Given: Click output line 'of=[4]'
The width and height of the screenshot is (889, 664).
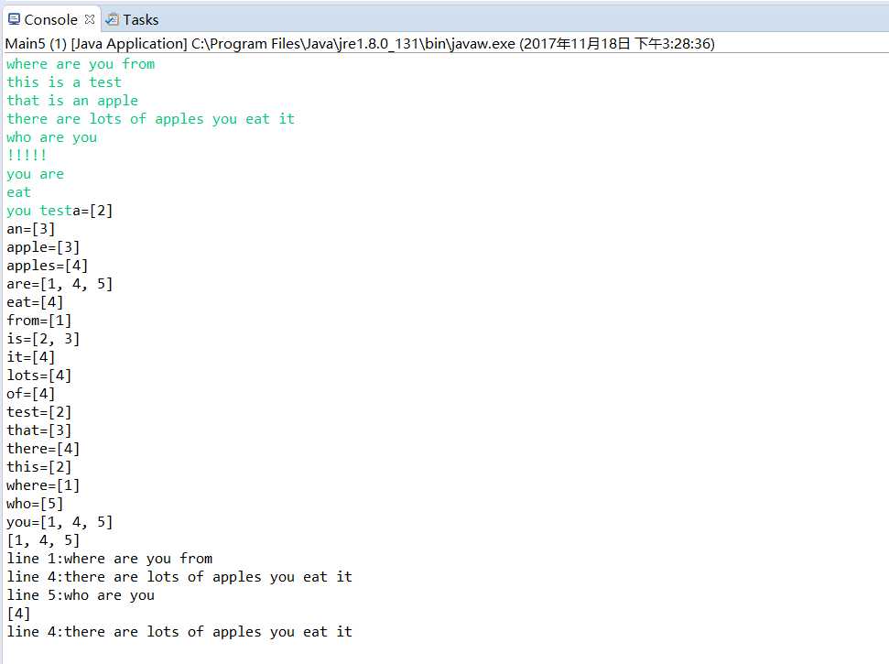Looking at the screenshot, I should 30,394.
